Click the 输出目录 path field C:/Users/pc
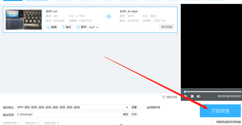This screenshot has width=242, height=125. 68,115
